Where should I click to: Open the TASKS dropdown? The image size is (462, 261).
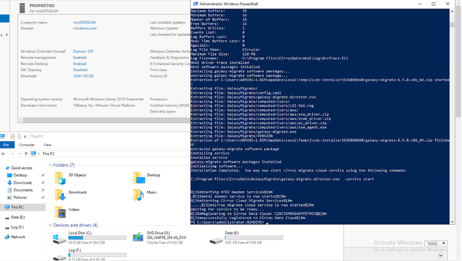(x=435, y=243)
